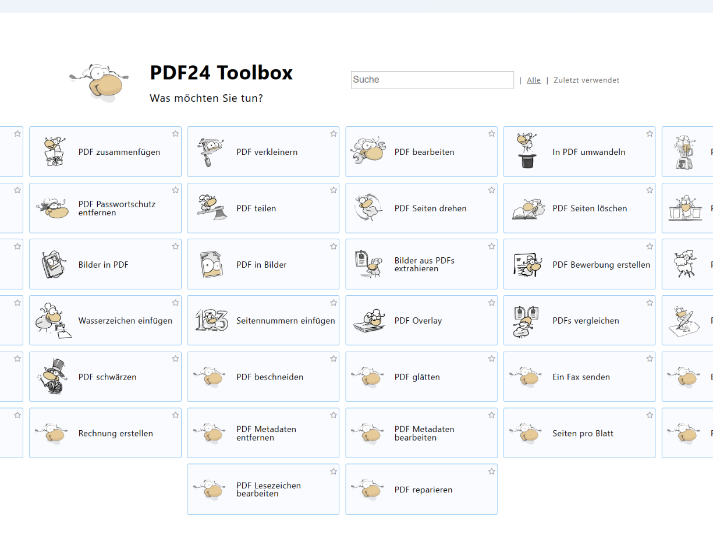Click the PDF Lesezeichen bearbeiten sheep icon
Screen dimensions: 713x535
(x=210, y=490)
